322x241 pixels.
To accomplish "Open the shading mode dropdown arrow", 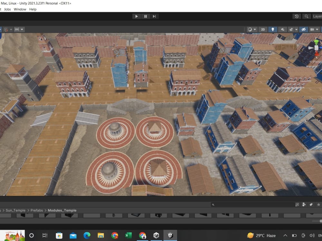I will pyautogui.click(x=255, y=29).
